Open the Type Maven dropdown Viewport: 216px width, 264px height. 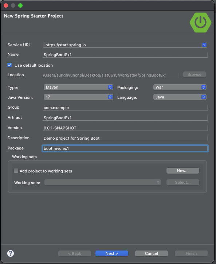click(78, 87)
